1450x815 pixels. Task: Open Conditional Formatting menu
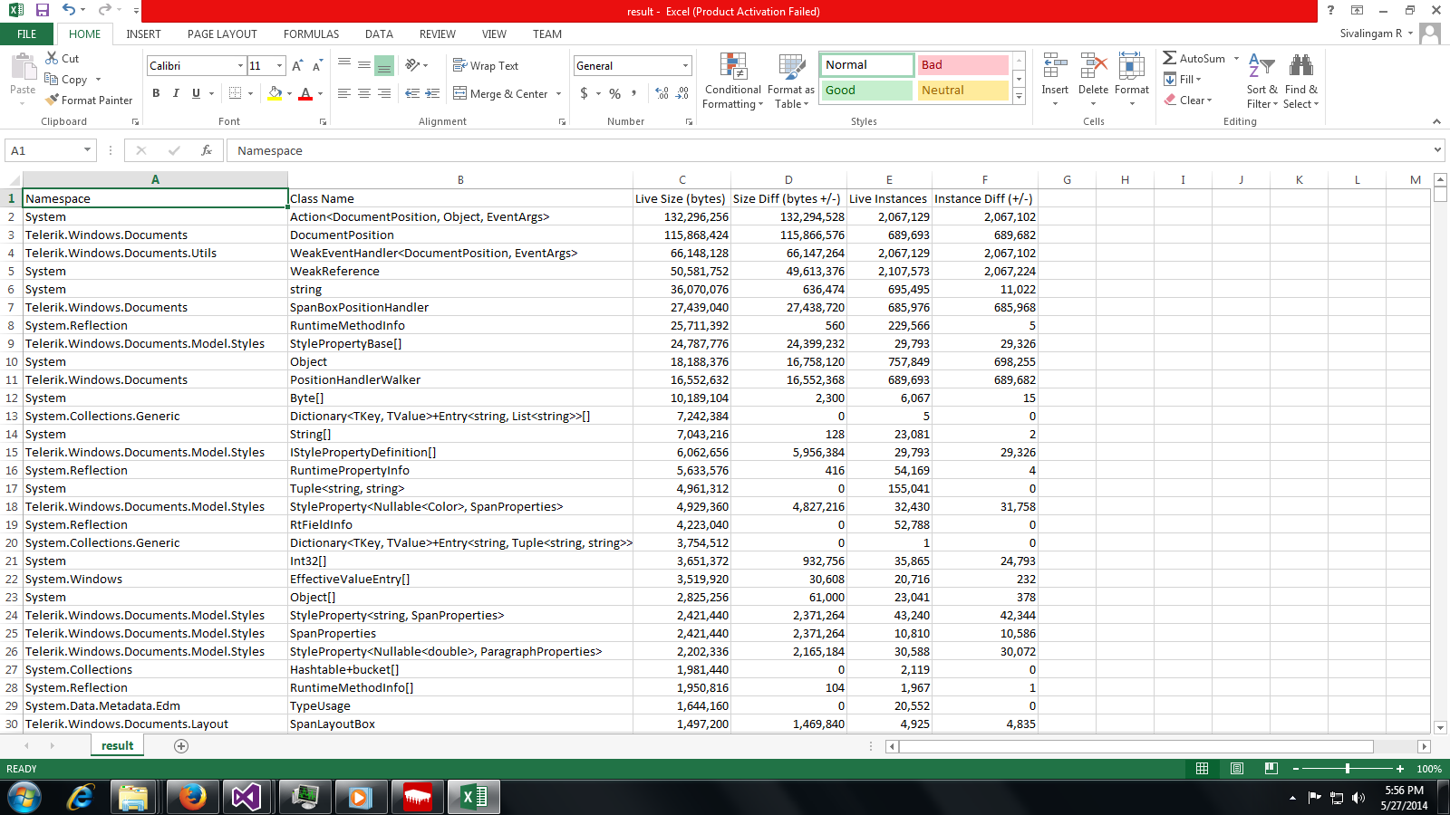(x=733, y=81)
